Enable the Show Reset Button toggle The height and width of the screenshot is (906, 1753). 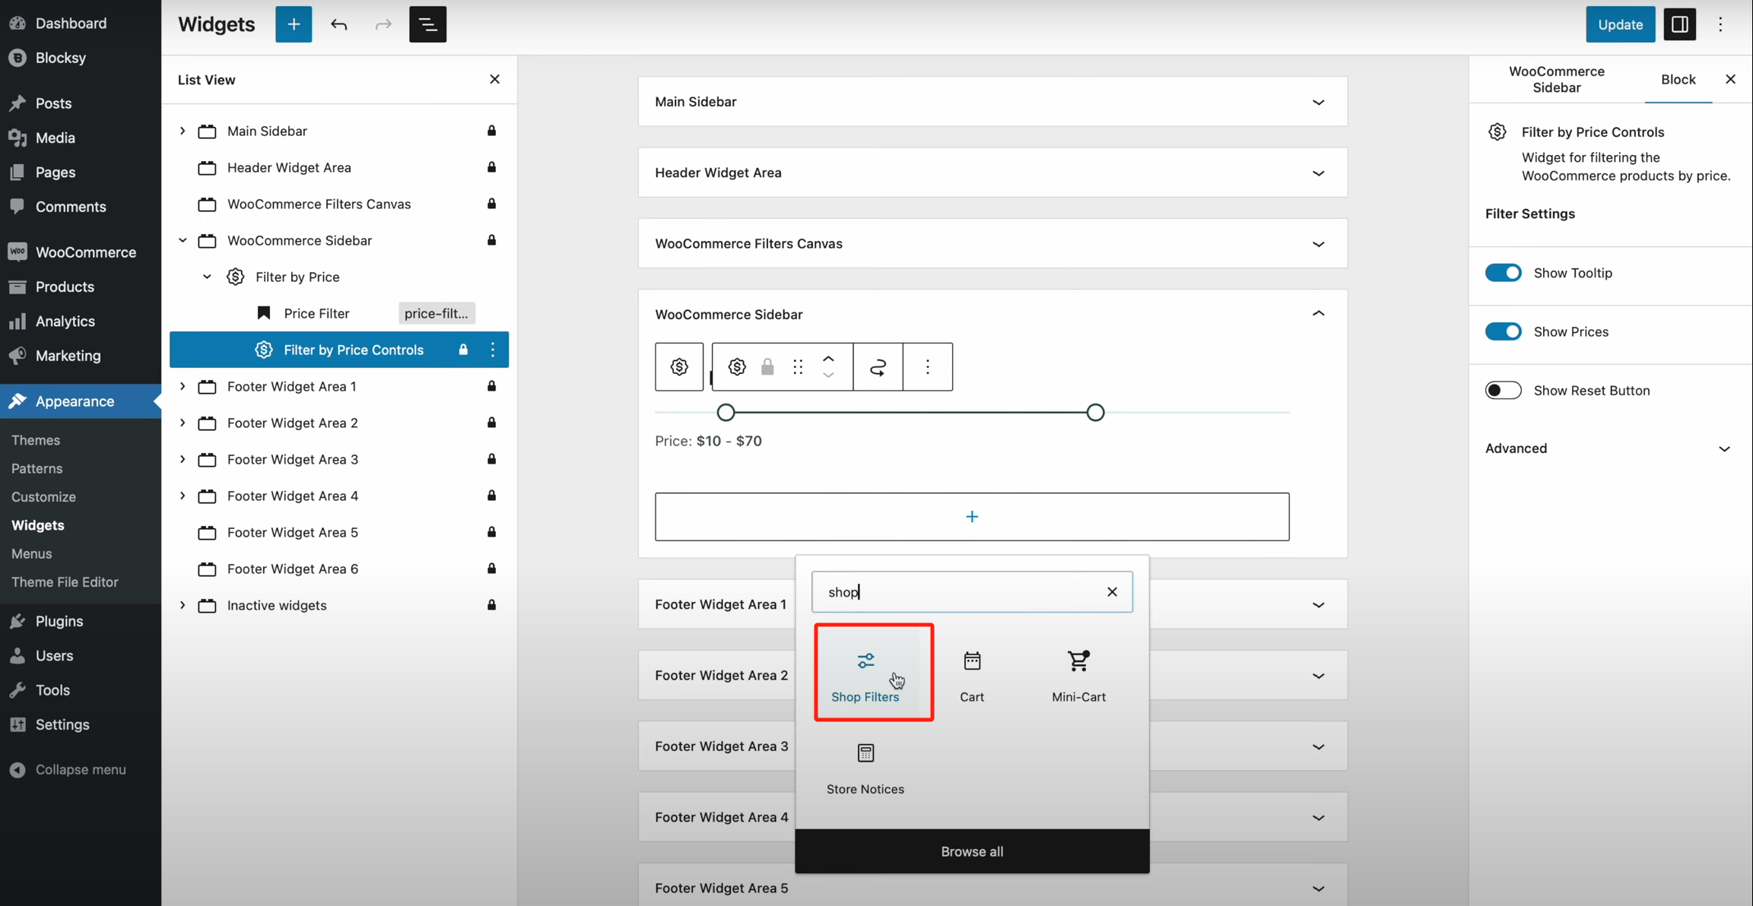[1503, 391]
